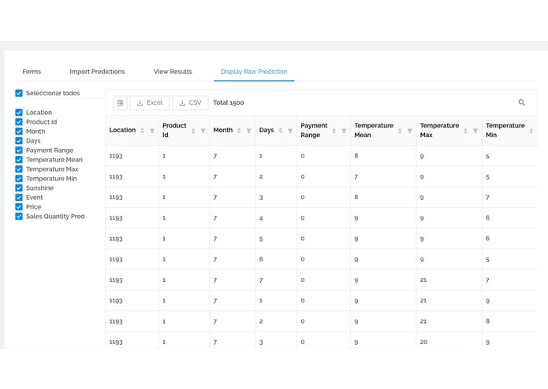Filter the Temperature Max column
Image resolution: width=548 pixels, height=389 pixels.
click(475, 131)
